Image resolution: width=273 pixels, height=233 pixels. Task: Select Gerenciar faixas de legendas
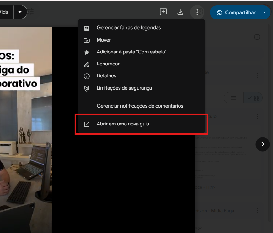(x=129, y=28)
